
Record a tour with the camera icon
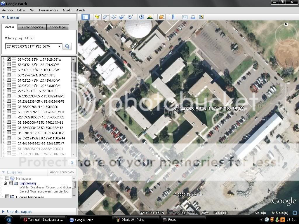tap(130, 17)
